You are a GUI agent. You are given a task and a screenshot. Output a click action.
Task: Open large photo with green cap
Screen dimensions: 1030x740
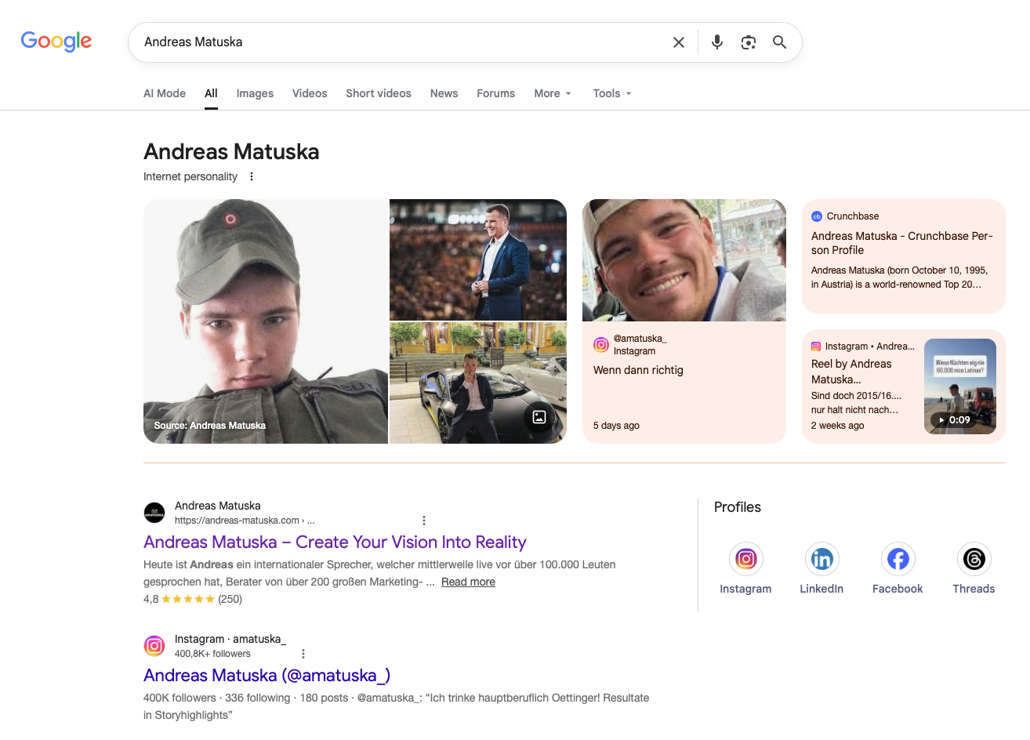(x=266, y=321)
